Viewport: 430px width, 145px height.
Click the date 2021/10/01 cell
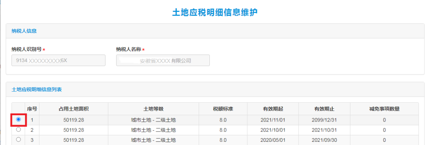coord(273,130)
